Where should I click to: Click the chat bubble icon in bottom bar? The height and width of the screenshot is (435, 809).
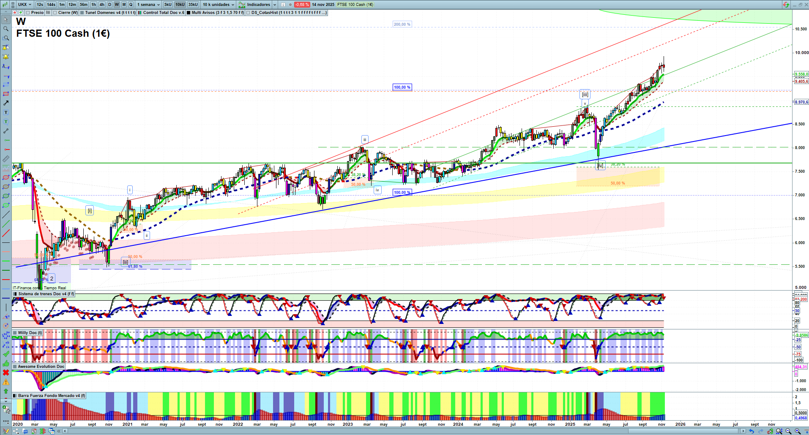tap(25, 431)
